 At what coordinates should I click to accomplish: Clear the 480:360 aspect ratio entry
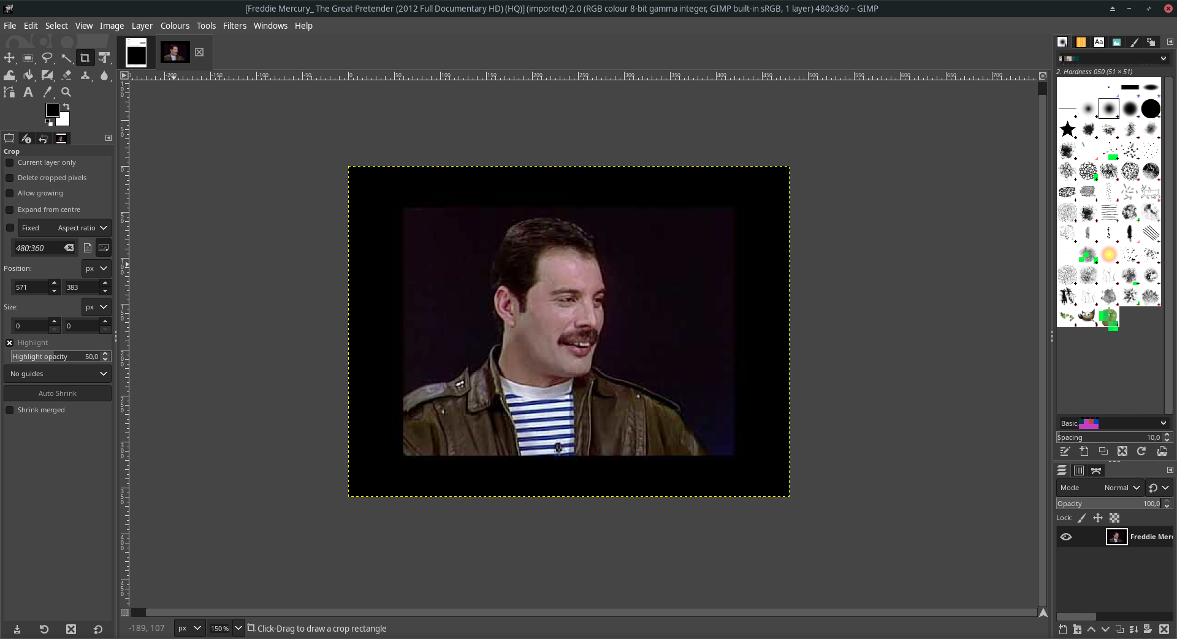click(69, 248)
